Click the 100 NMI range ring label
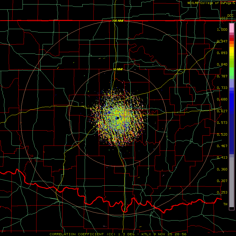 118,21
